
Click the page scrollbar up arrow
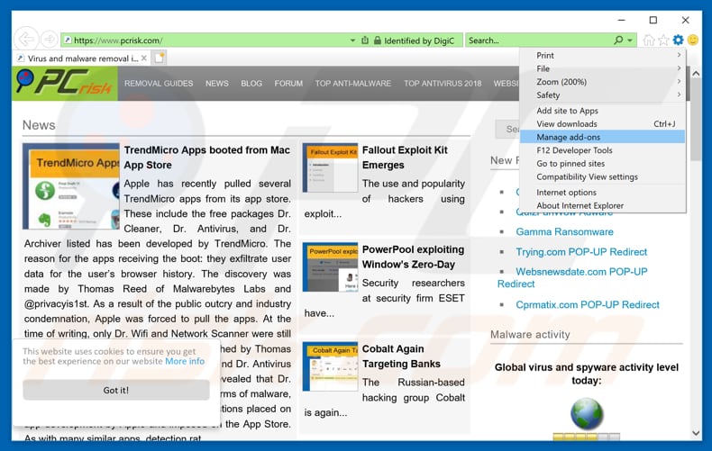click(696, 73)
